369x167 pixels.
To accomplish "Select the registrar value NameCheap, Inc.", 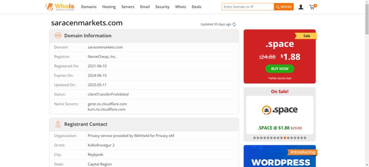I will 102,57.
